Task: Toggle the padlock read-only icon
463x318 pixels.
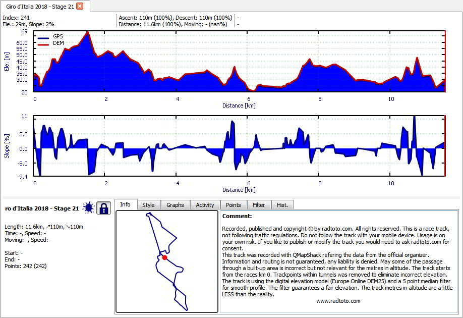Action: pyautogui.click(x=103, y=208)
